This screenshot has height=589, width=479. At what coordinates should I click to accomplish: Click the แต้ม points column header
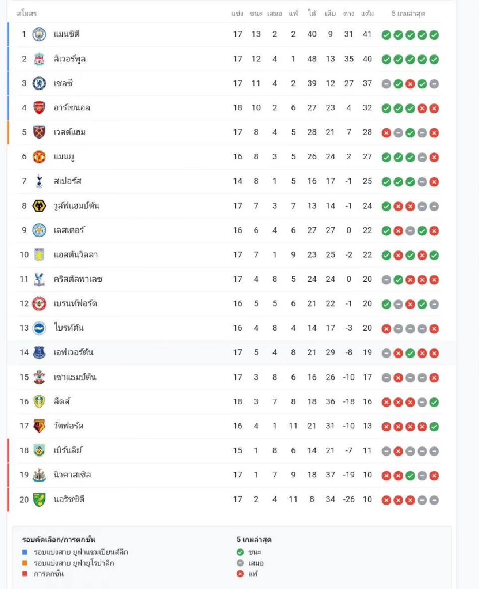pos(367,13)
